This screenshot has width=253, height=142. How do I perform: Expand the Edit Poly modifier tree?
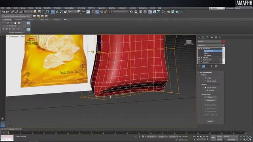(201, 58)
